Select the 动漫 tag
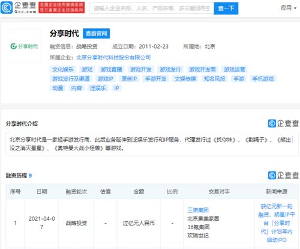This screenshot has height=249, width=300. [x=58, y=88]
